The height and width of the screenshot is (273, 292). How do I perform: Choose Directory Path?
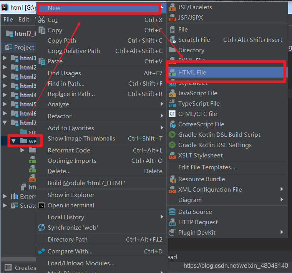pos(101,240)
